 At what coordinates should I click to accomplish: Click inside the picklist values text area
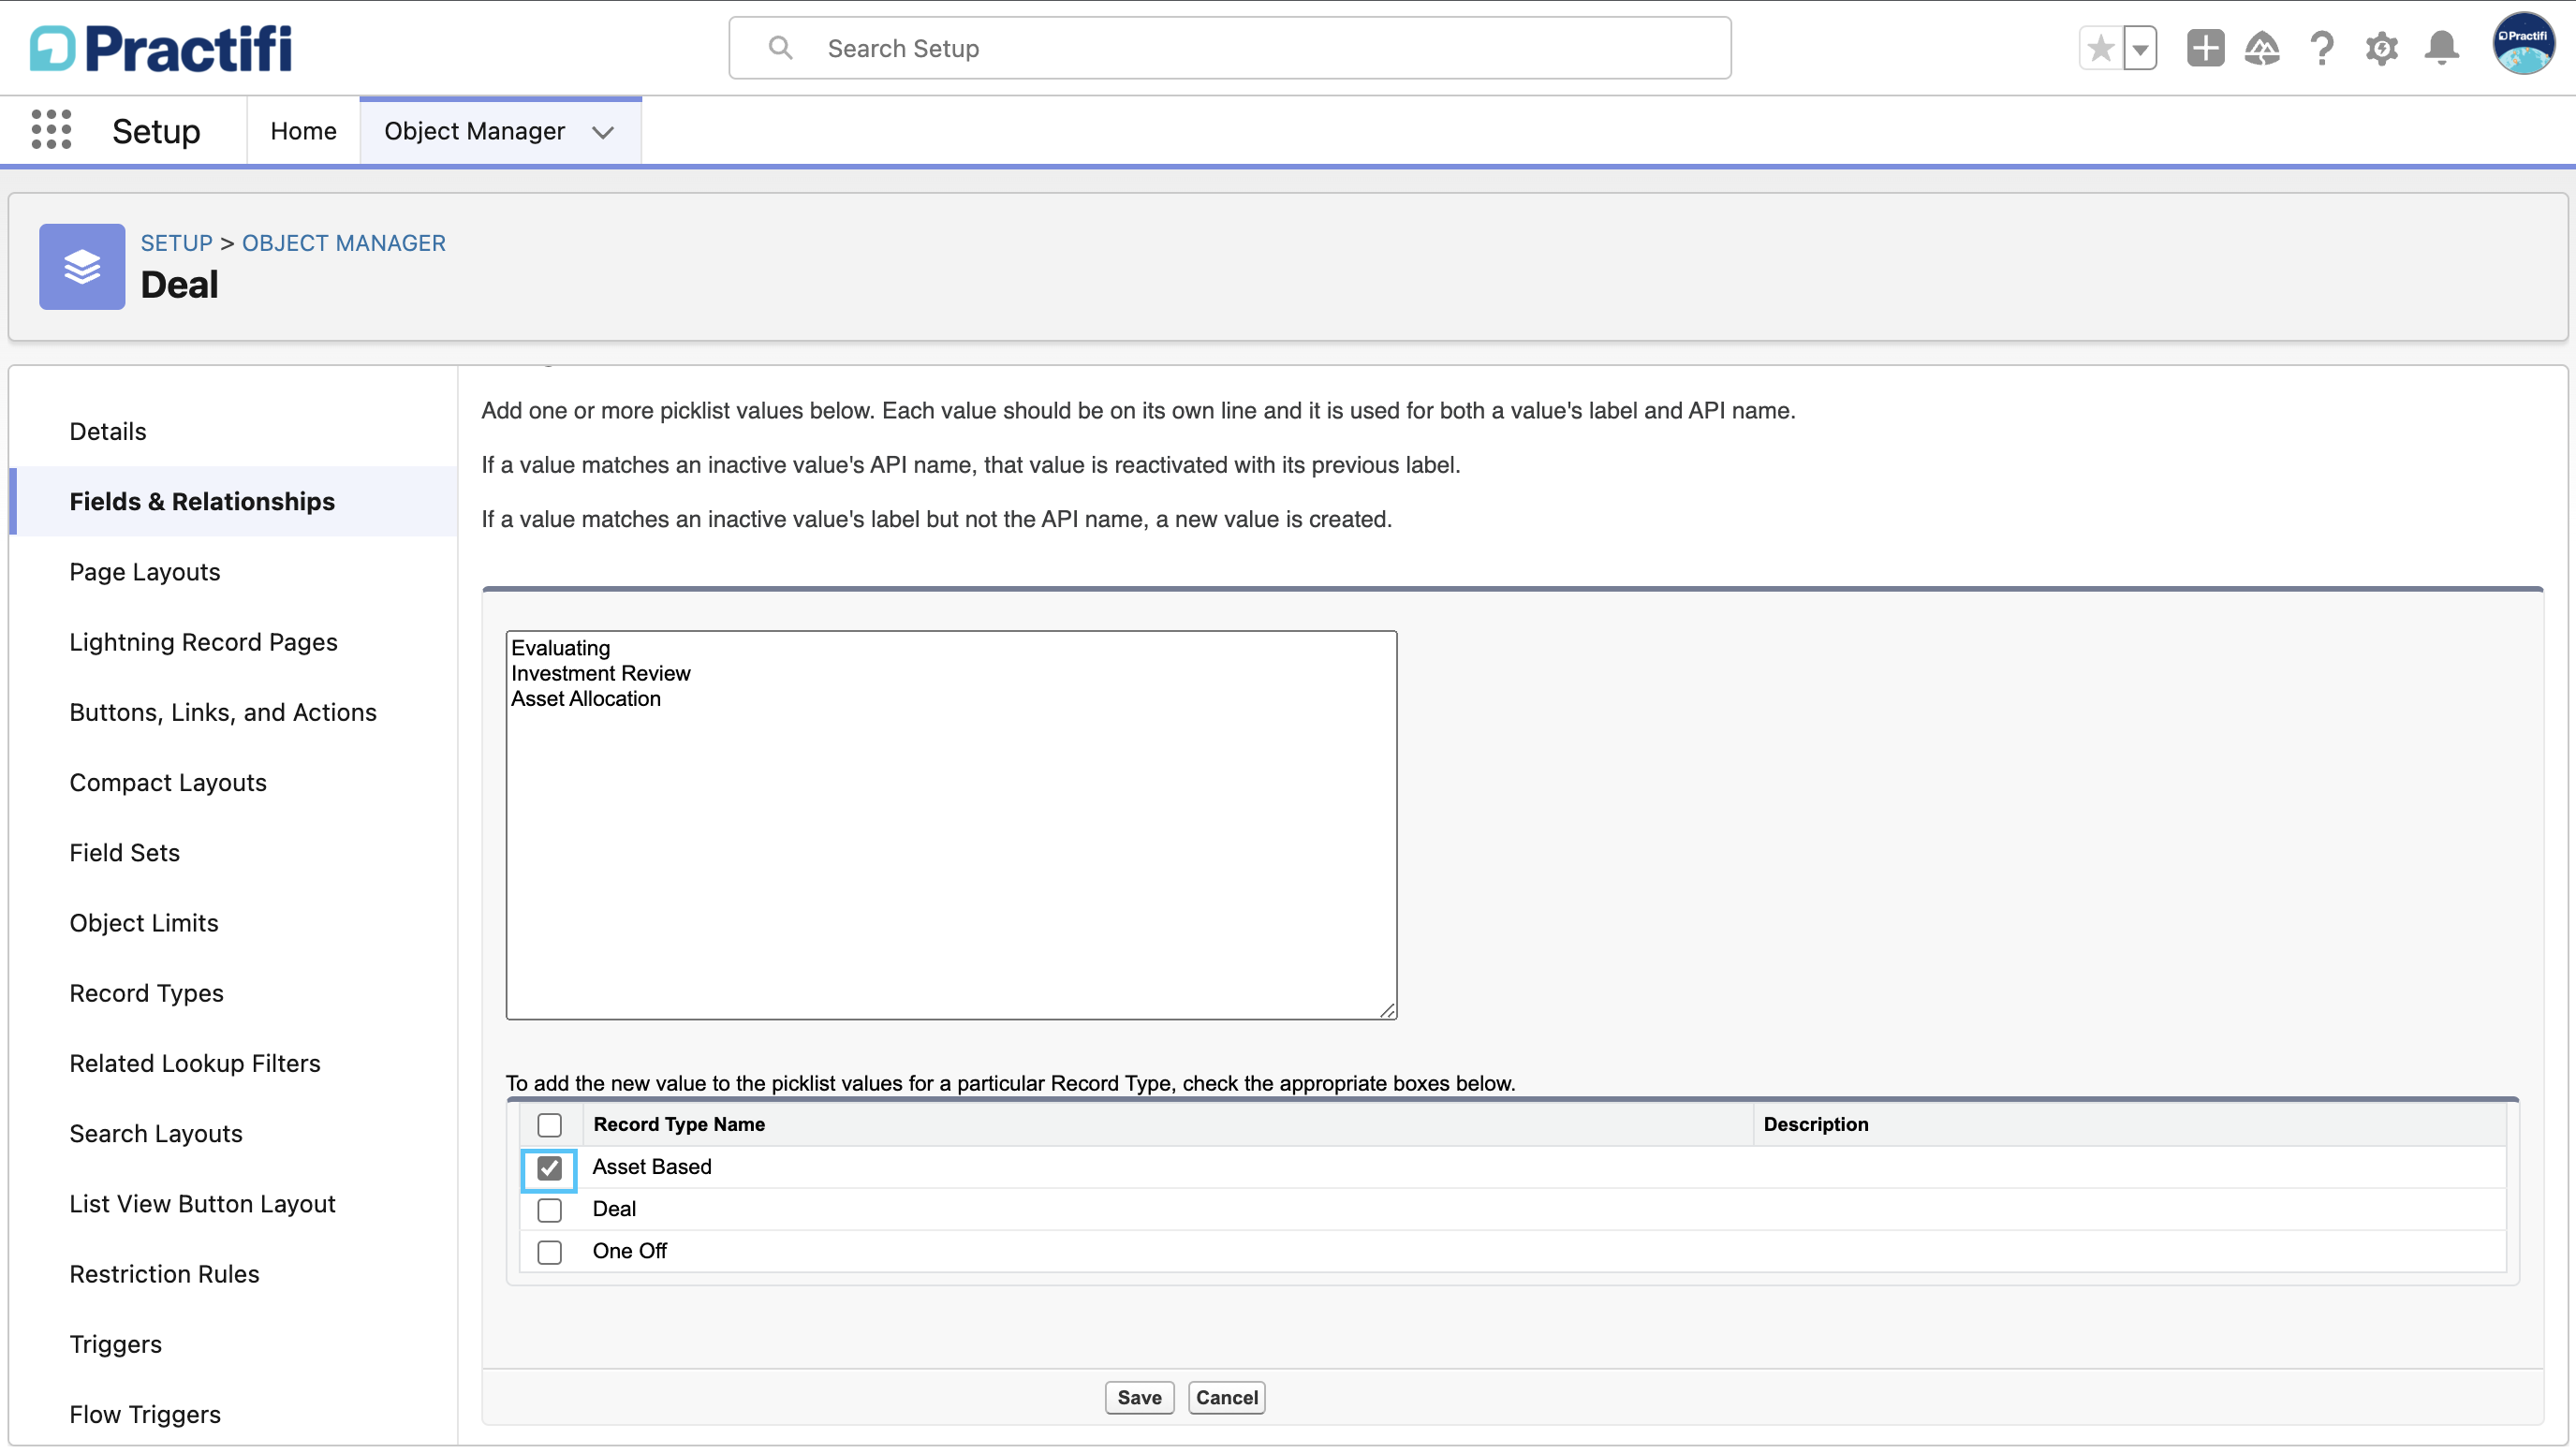951,825
